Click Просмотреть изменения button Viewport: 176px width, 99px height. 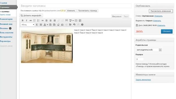(161, 11)
